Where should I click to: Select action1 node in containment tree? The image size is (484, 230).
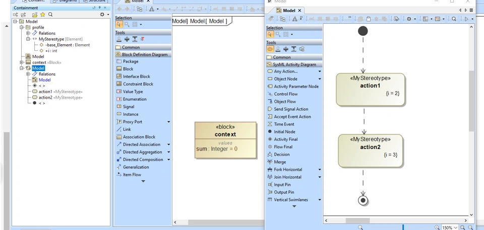(x=57, y=92)
